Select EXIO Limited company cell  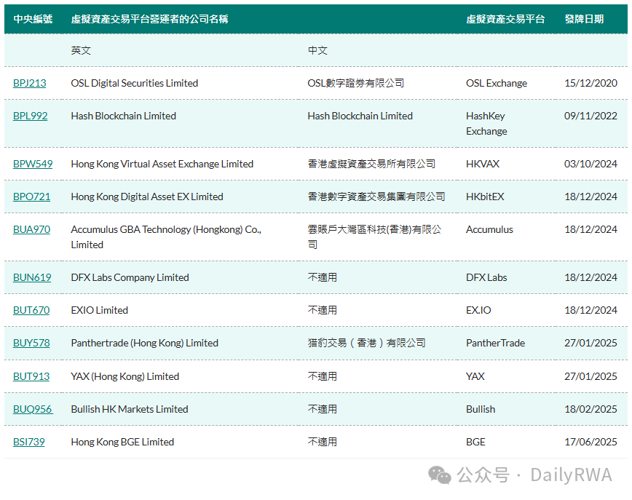tap(100, 310)
